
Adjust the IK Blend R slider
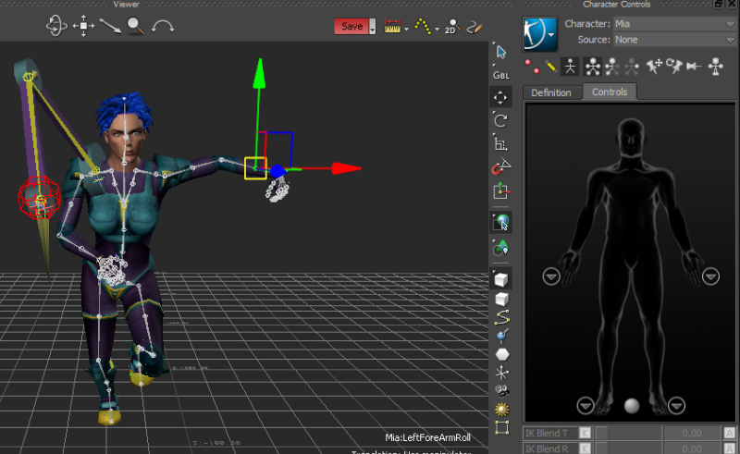[628, 448]
